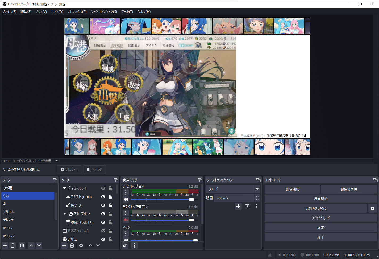This screenshot has width=379, height=259.
Task: Open the ファイル menu
Action: click(x=9, y=12)
